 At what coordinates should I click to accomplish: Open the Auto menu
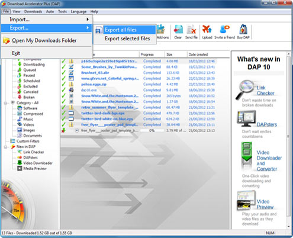[x=50, y=12]
